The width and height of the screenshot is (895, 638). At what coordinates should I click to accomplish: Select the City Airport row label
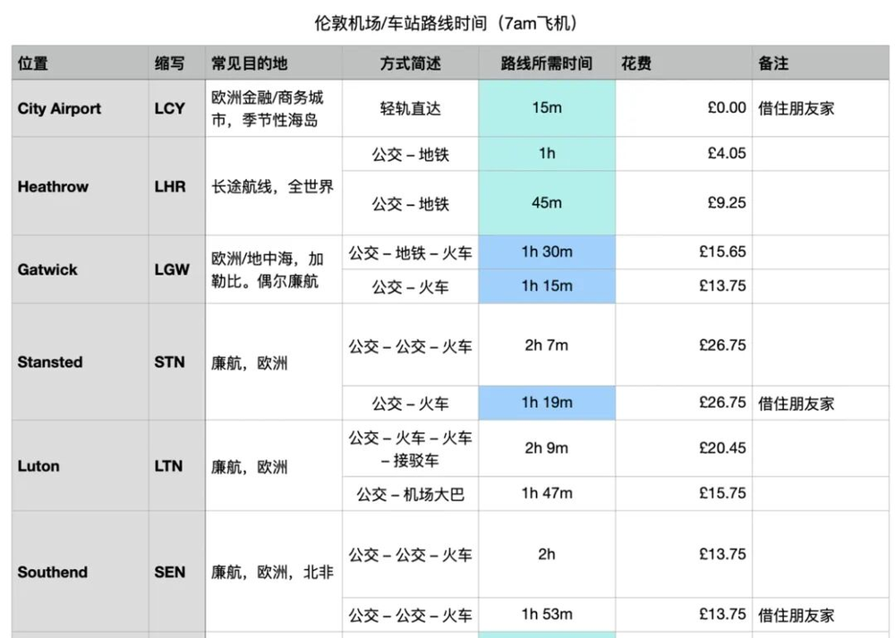click(59, 108)
